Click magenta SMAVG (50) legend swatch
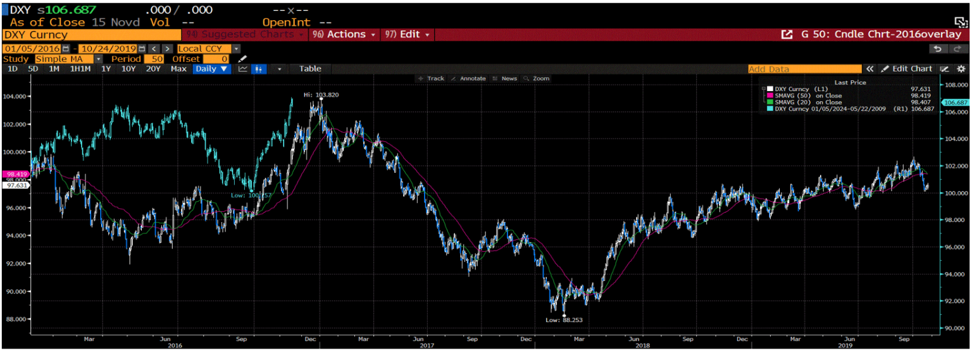Viewport: 972px width, 353px height. [x=771, y=96]
